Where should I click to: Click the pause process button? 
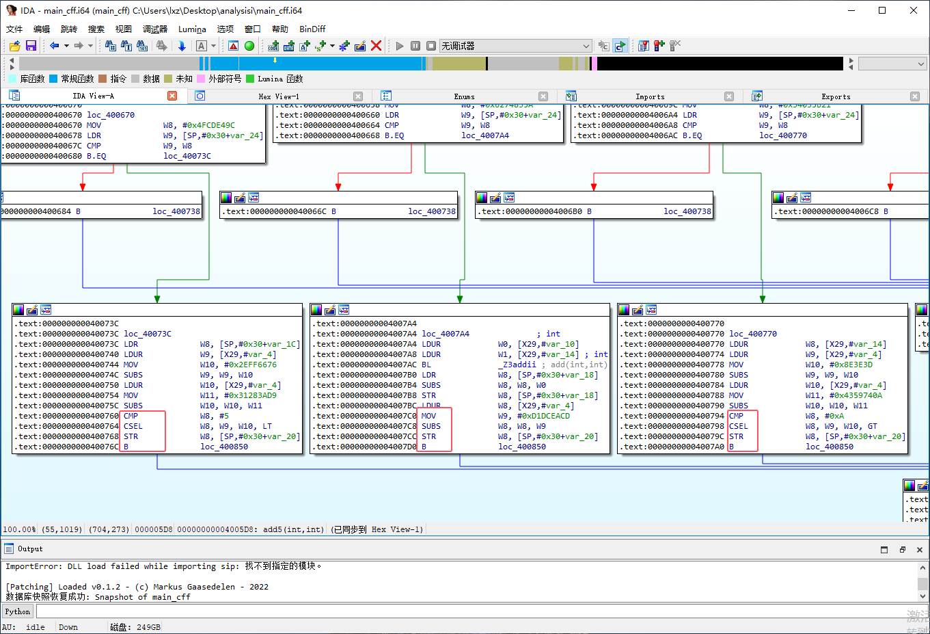[x=415, y=46]
